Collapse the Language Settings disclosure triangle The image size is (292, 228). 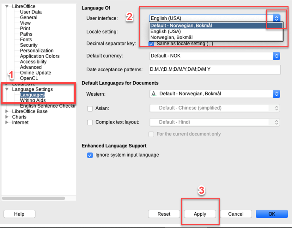7,89
